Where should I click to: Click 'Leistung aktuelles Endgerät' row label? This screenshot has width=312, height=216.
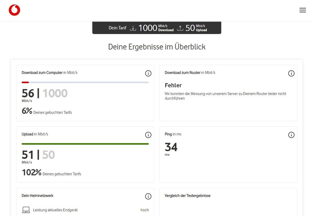55,210
